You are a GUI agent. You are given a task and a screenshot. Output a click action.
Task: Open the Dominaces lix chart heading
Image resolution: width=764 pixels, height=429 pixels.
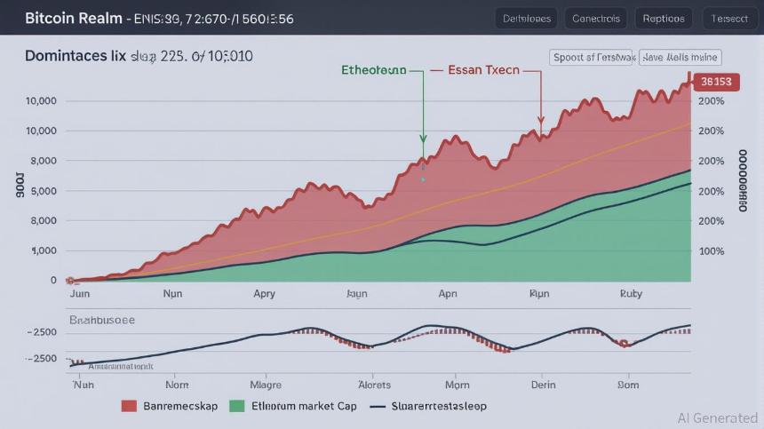pyautogui.click(x=76, y=56)
